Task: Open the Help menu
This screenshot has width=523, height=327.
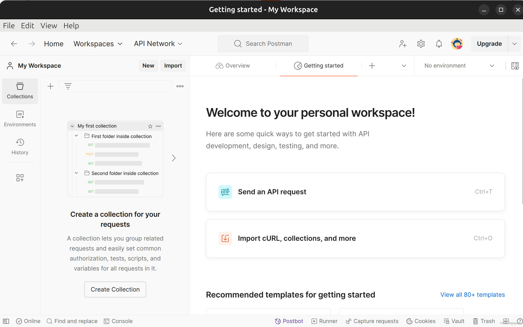Action: click(x=71, y=25)
